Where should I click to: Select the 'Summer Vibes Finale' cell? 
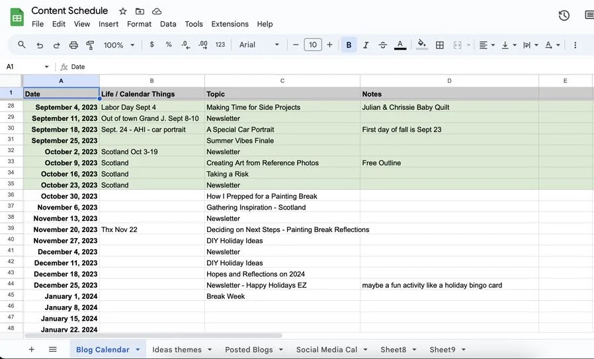tap(282, 141)
